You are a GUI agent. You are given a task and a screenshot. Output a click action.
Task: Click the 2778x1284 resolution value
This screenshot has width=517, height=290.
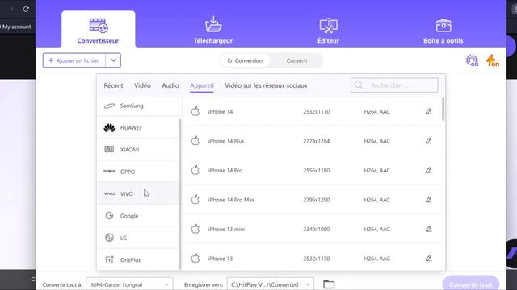[x=316, y=141]
